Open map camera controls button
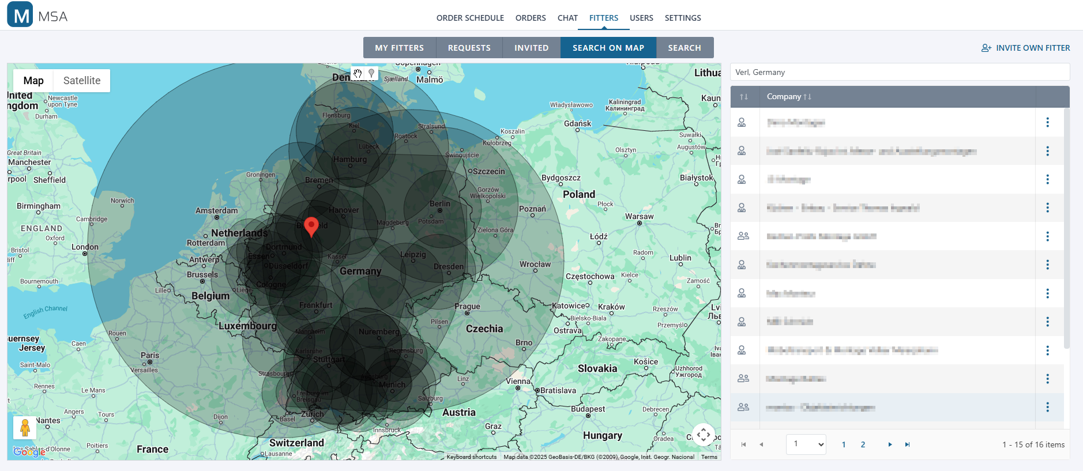 click(x=703, y=435)
